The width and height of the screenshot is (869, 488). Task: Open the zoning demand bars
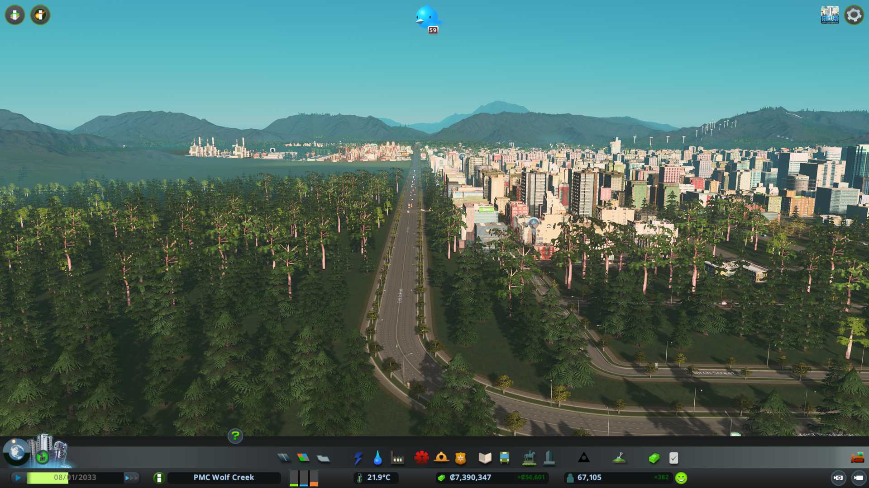(x=304, y=478)
